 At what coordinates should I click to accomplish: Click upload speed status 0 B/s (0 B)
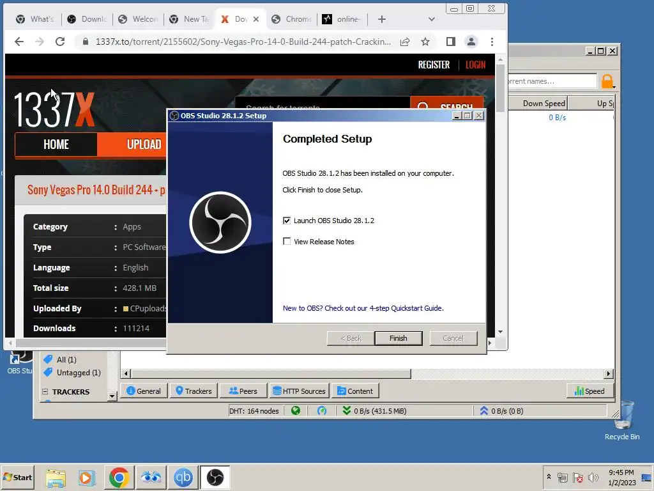pos(501,411)
